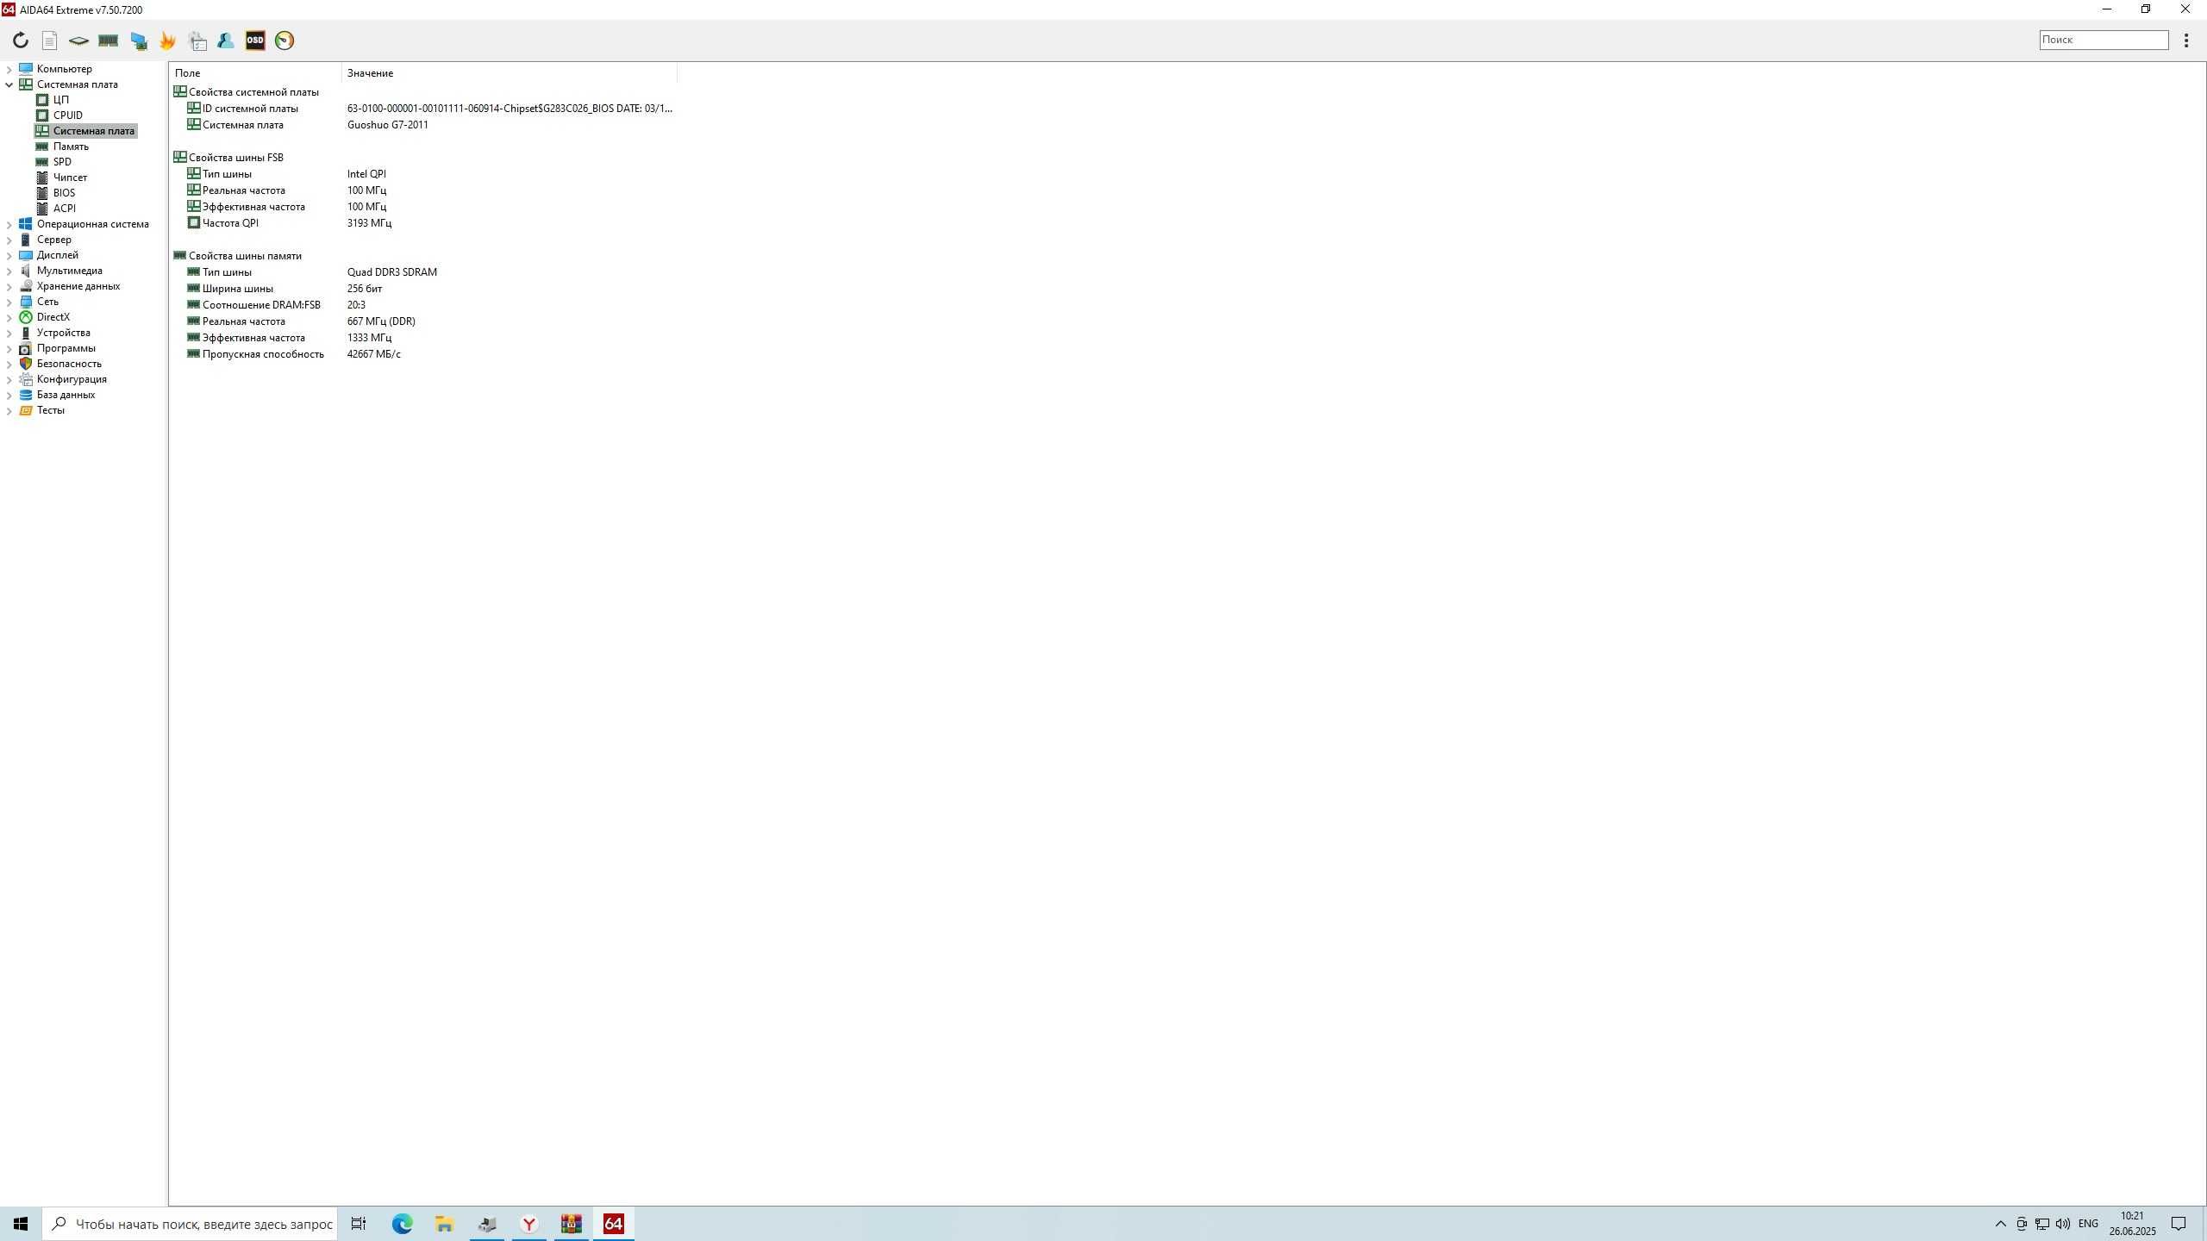Open File Explorer from the taskbar

(x=444, y=1224)
